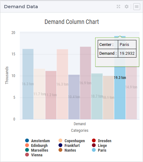The height and width of the screenshot is (162, 143).
Task: Click the Frankfurt legend item
Action: pyautogui.click(x=69, y=145)
